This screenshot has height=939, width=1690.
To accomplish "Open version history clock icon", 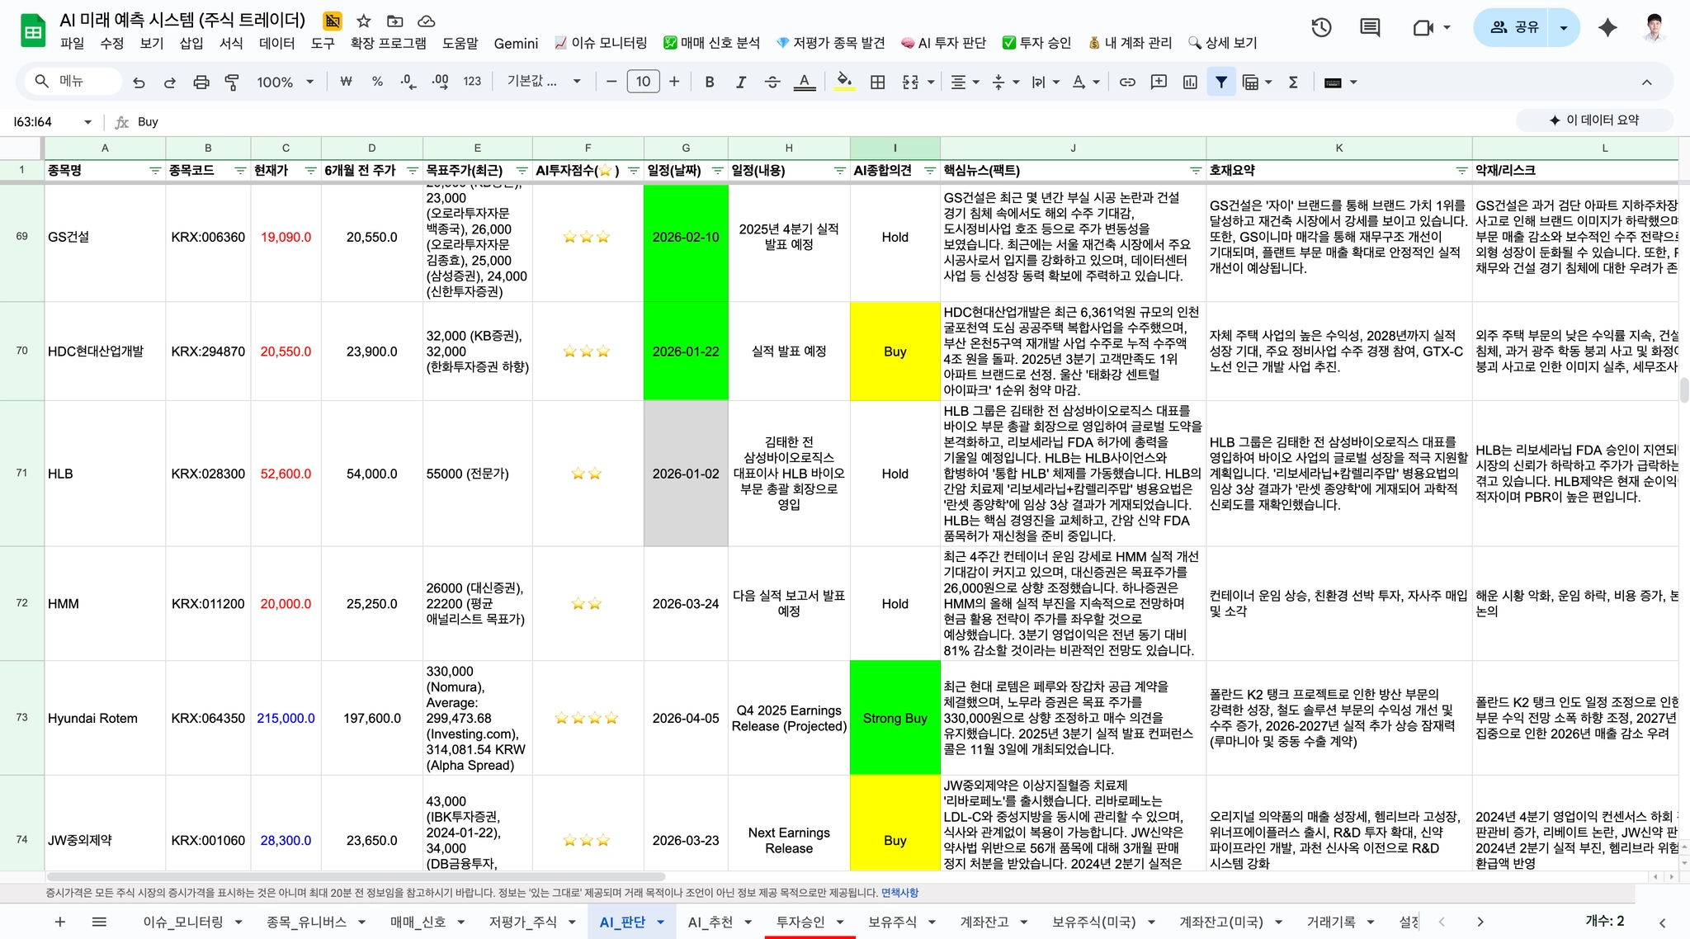I will [1321, 27].
